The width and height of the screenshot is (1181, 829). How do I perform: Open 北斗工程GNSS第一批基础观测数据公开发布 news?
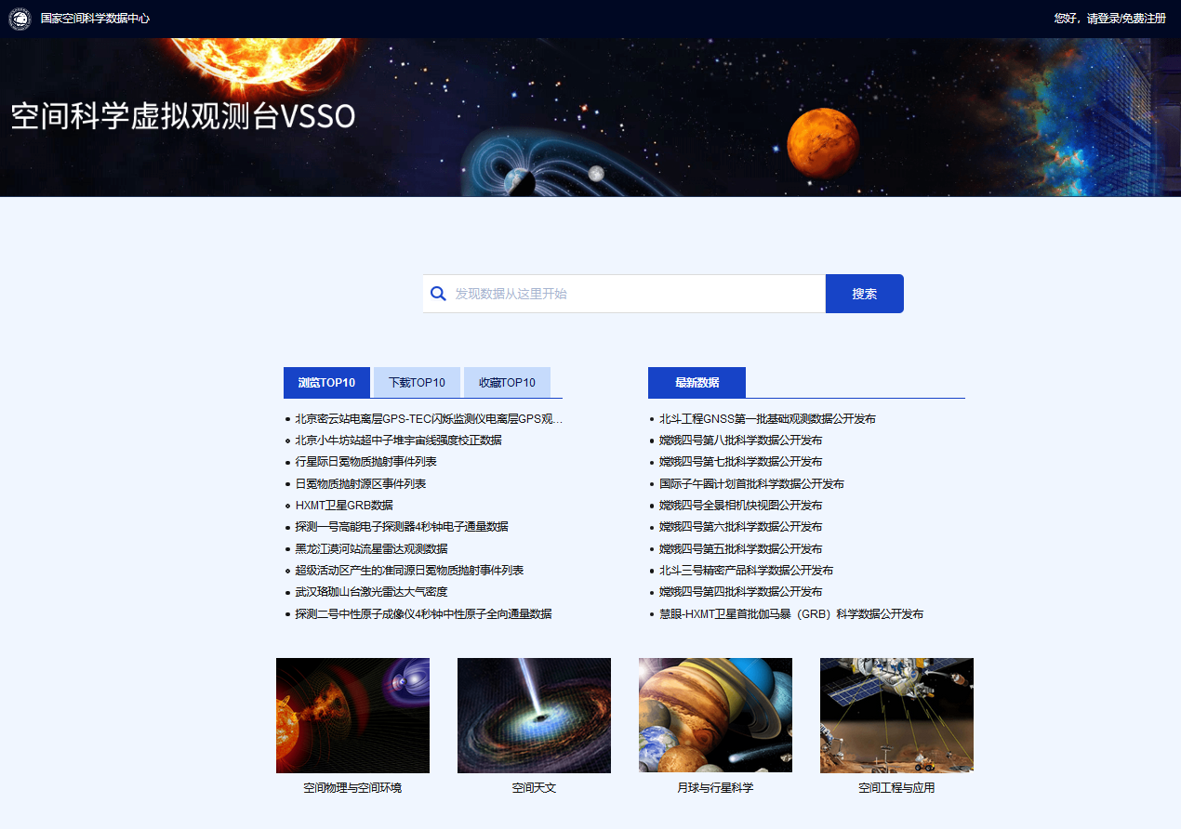767,419
